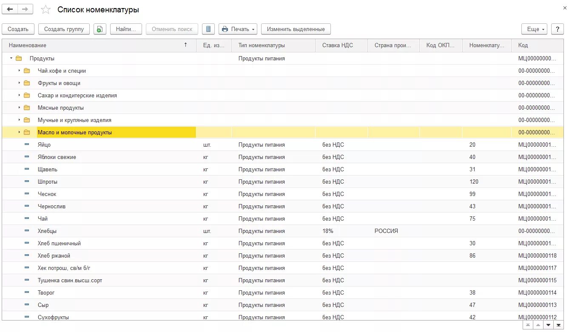This screenshot has height=332, width=569.
Task: Click folder icon of Фрукты и овощи
Action: click(x=27, y=83)
